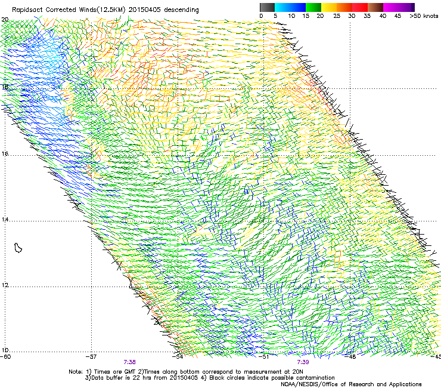
Task: Click the latitude label '20'
Action: 5,20
